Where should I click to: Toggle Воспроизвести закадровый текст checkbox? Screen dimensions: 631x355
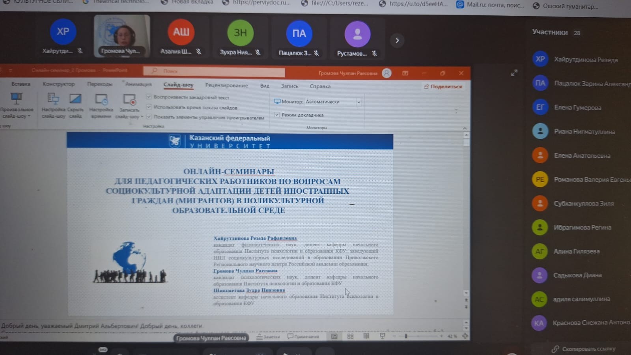(x=149, y=97)
